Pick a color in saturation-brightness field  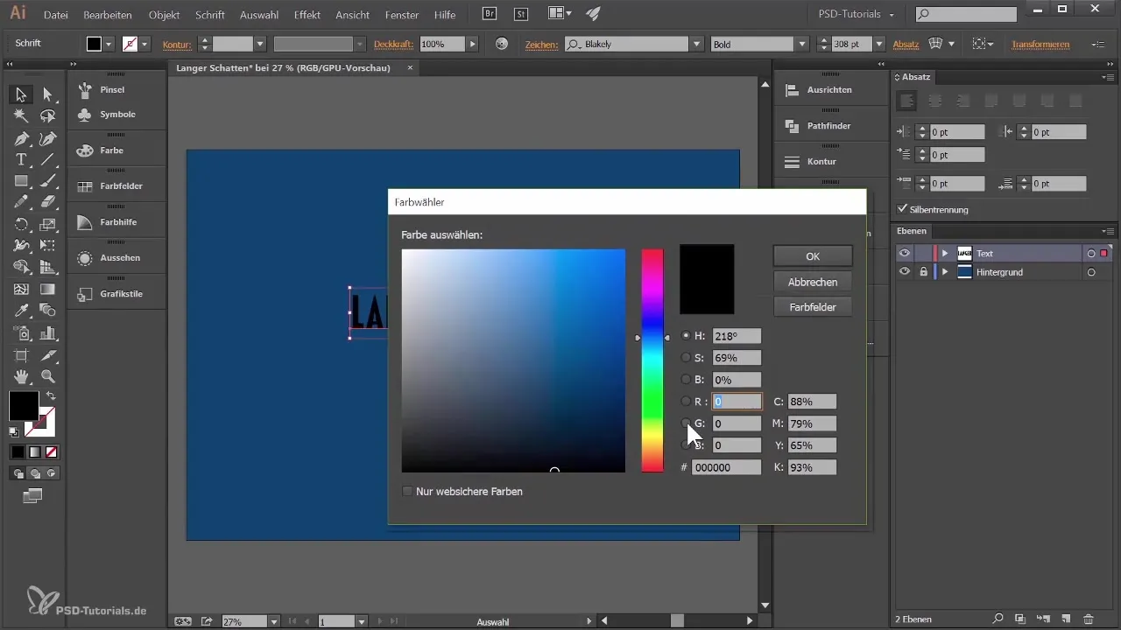coord(513,360)
